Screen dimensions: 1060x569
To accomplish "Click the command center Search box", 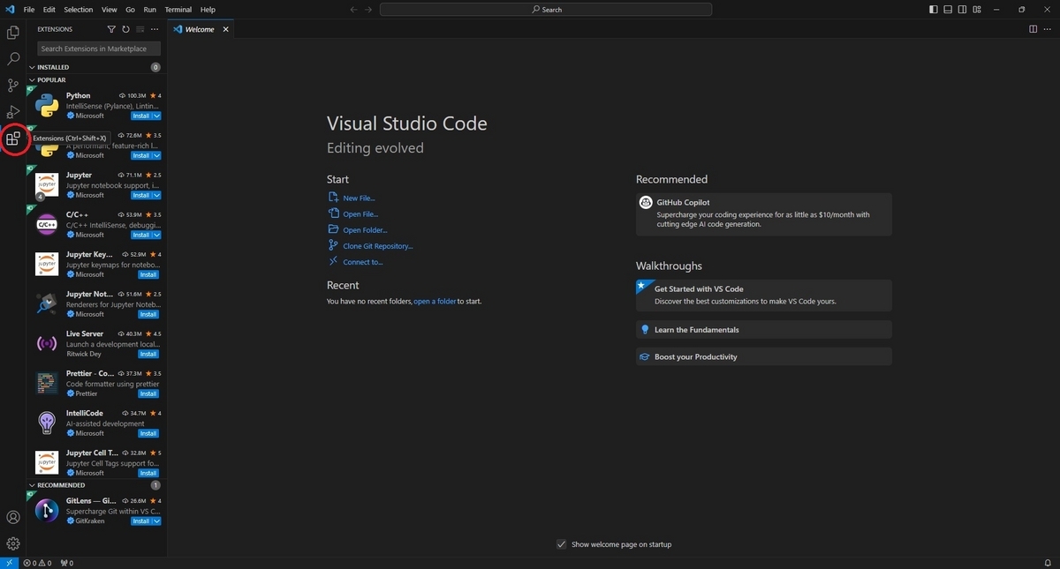I will click(x=546, y=10).
